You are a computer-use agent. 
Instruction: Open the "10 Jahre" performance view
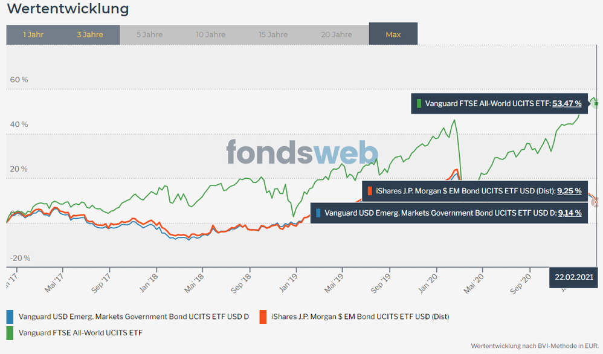pos(211,34)
